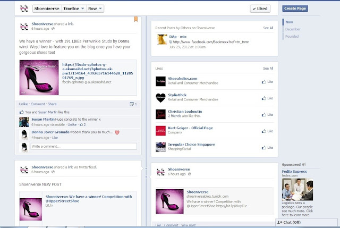The image size is (340, 228).
Task: Jump to Now in the timeline navigator
Action: pos(289,22)
